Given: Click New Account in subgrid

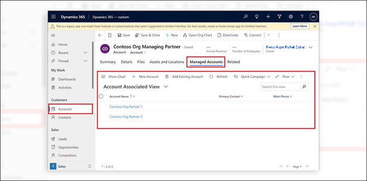Looking at the screenshot, I should point(145,76).
